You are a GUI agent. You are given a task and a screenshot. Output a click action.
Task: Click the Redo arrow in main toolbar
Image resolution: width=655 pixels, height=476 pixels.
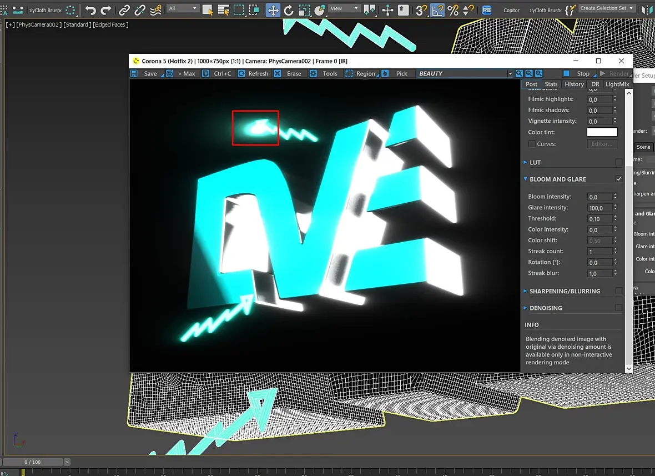[105, 10]
